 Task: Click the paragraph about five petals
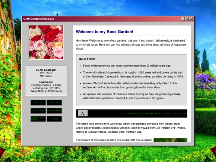(114, 140)
